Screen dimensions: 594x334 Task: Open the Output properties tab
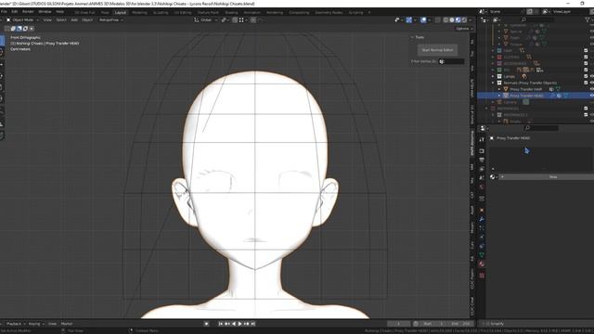(x=482, y=160)
